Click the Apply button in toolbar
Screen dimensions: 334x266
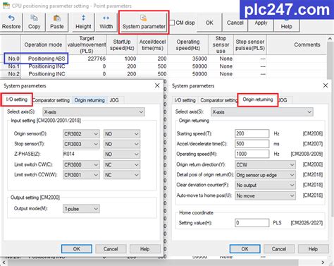261,23
